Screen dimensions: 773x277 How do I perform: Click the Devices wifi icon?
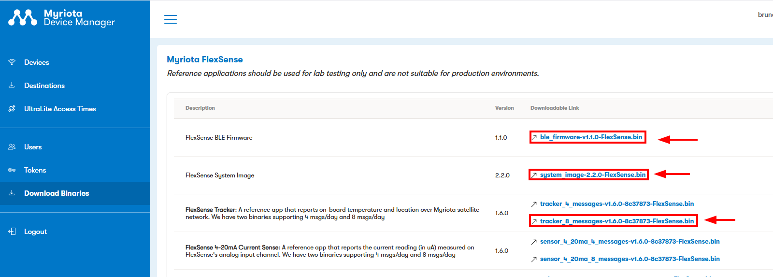pyautogui.click(x=12, y=62)
